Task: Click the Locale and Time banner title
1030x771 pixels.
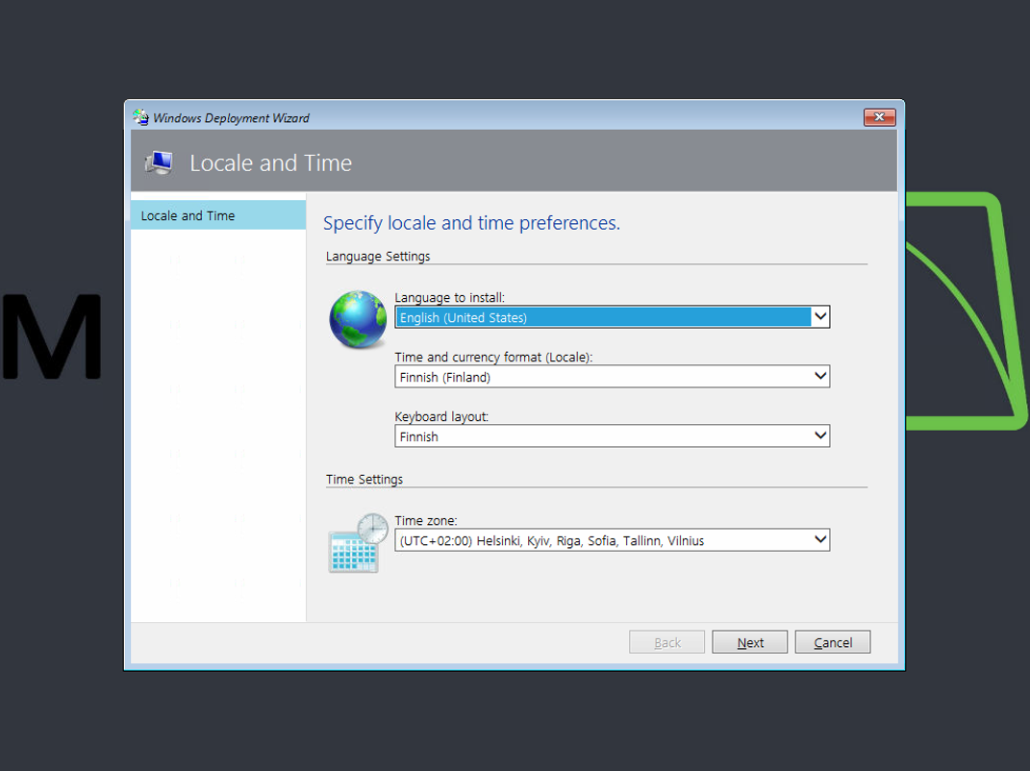Action: pyautogui.click(x=270, y=163)
